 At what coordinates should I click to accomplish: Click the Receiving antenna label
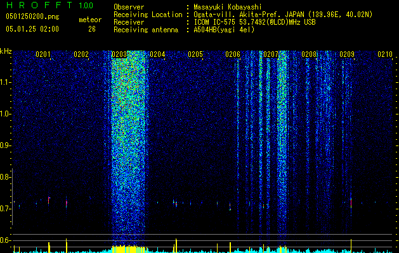[146, 30]
